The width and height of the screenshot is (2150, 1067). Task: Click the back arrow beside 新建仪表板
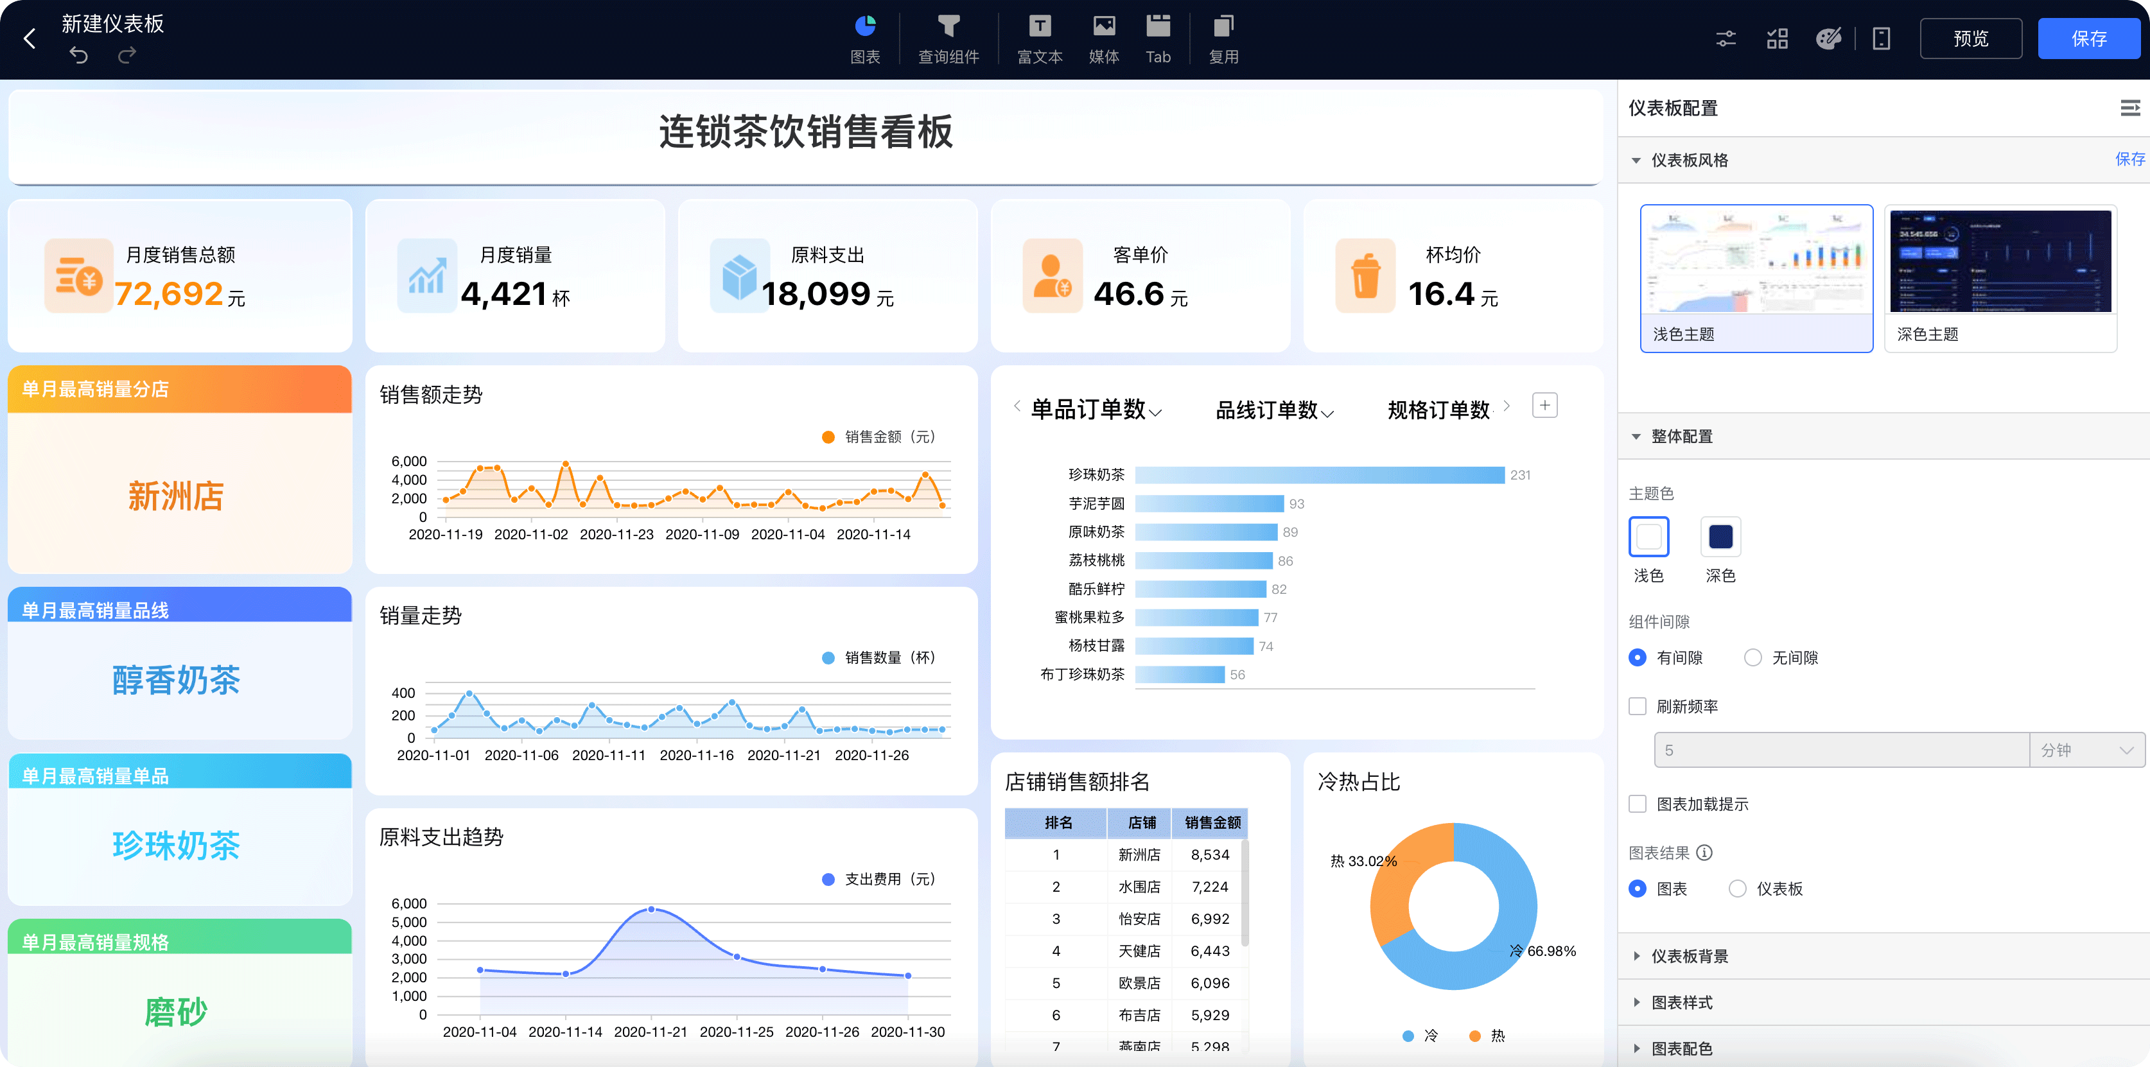pos(30,39)
